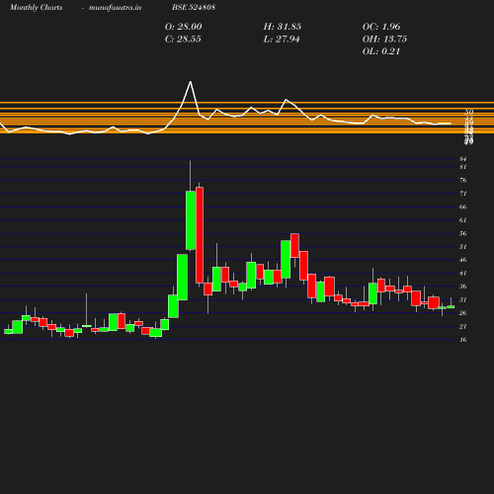
Task: Click the 84 price axis label
Action: (x=463, y=159)
